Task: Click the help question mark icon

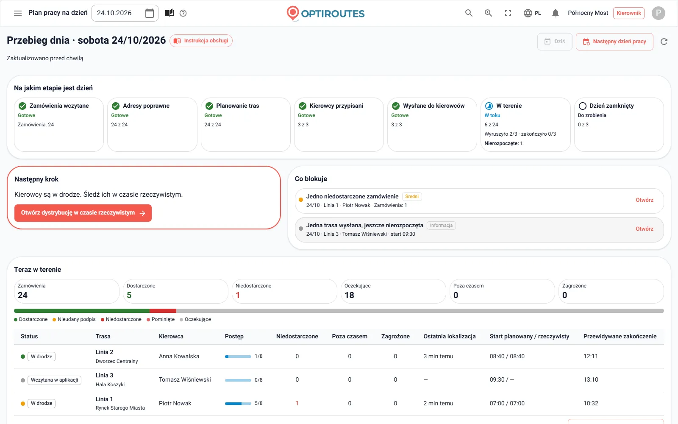Action: click(183, 13)
